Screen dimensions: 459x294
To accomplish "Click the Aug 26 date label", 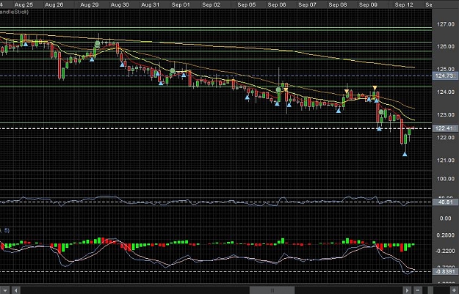I will pyautogui.click(x=54, y=4).
